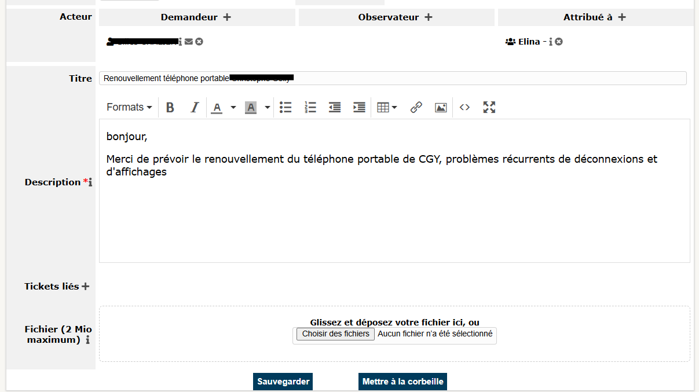Click Mettre à la corbeille button
Image resolution: width=699 pixels, height=392 pixels.
coord(402,382)
